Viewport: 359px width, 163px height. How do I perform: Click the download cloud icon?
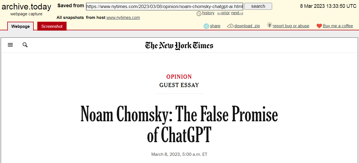[230, 26]
